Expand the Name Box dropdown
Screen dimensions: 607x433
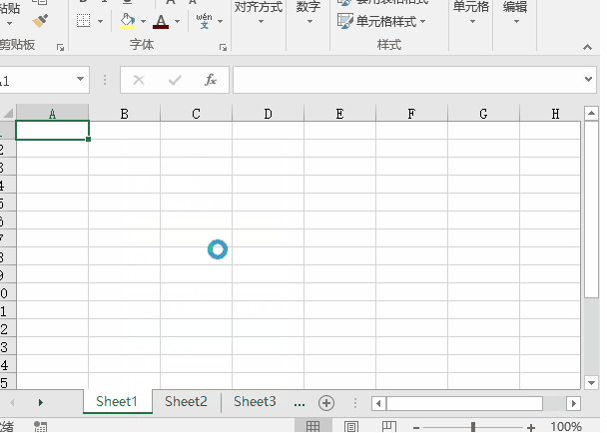[81, 80]
